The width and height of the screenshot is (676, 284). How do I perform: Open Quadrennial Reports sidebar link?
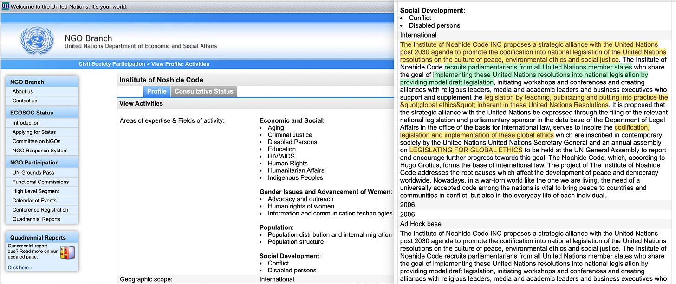37,219
